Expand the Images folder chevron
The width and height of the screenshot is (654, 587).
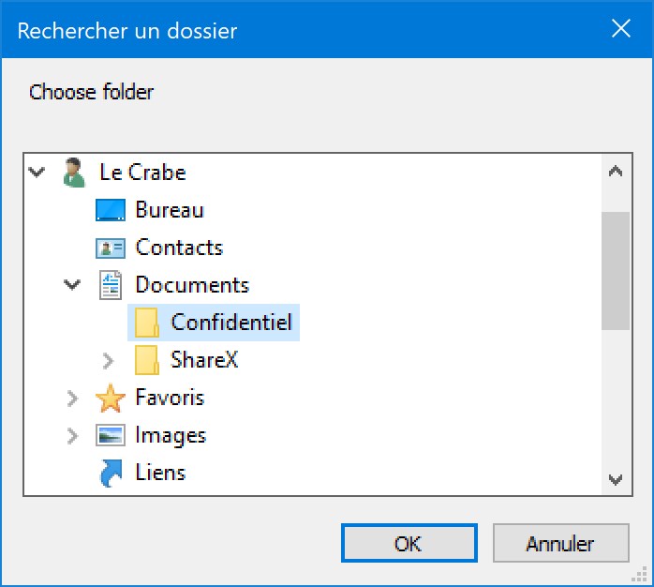72,436
